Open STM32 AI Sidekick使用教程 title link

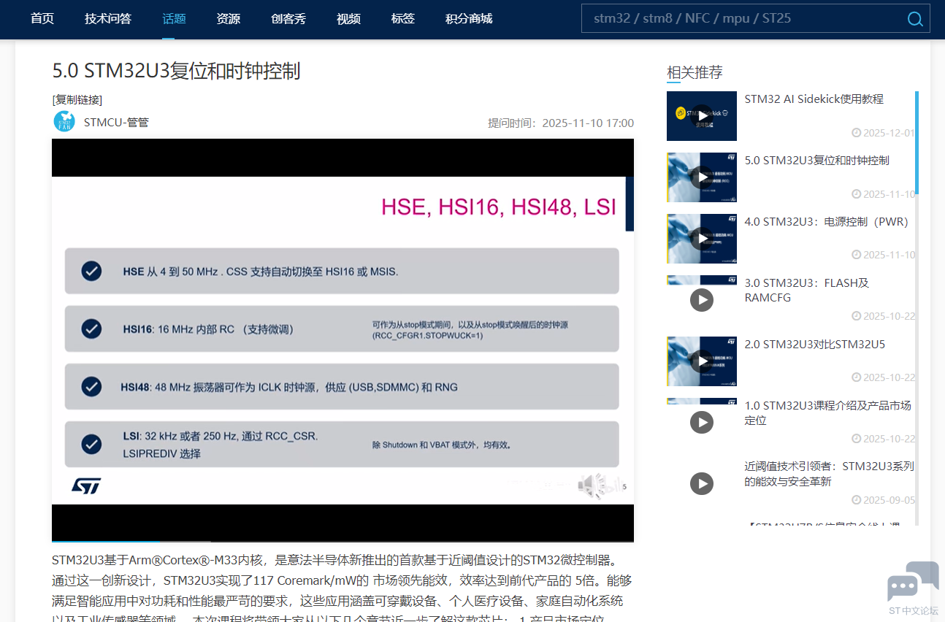point(814,99)
